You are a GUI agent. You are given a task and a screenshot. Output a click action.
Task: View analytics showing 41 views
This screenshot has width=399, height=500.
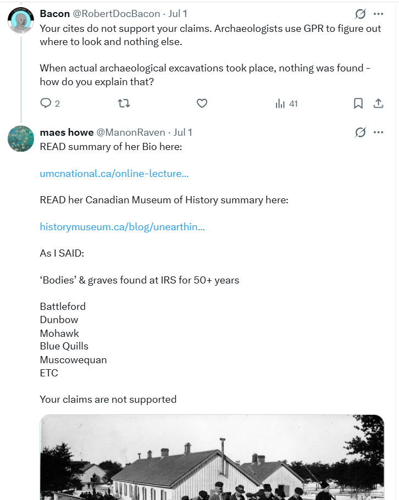(286, 103)
